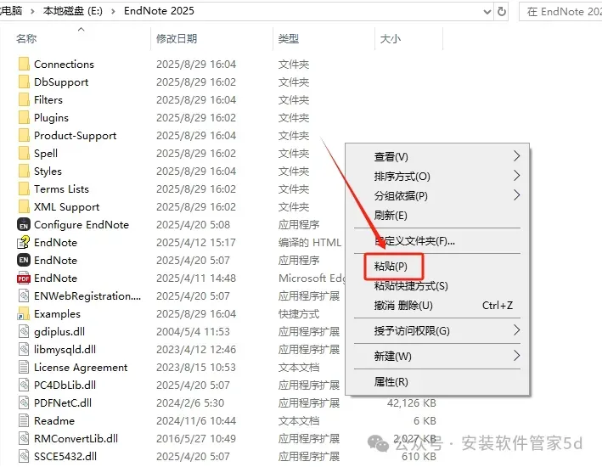Select the Readme file name

[x=54, y=421]
